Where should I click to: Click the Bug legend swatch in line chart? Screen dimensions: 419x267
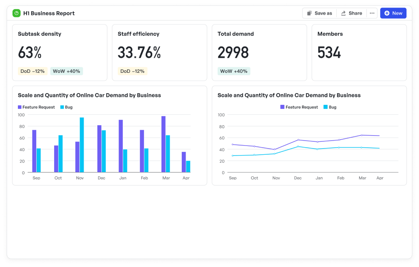pyautogui.click(x=326, y=107)
